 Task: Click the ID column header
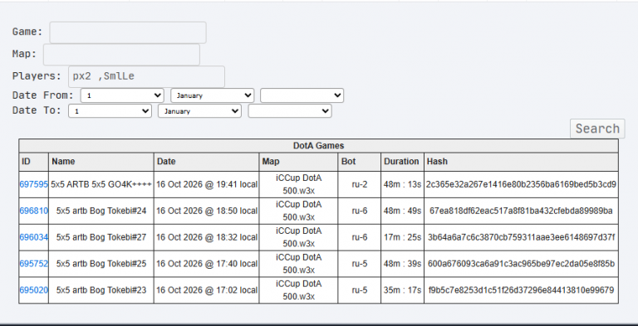[x=34, y=162]
